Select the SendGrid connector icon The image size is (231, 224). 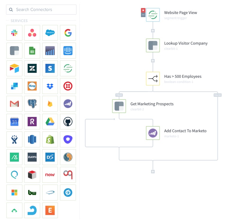[x=14, y=86]
